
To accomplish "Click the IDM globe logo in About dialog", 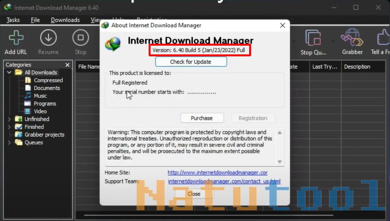I will click(113, 44).
